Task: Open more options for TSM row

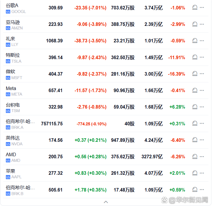Action: point(202,107)
